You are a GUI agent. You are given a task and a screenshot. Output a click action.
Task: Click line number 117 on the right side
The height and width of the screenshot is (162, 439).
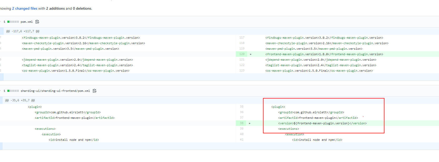click(242, 37)
